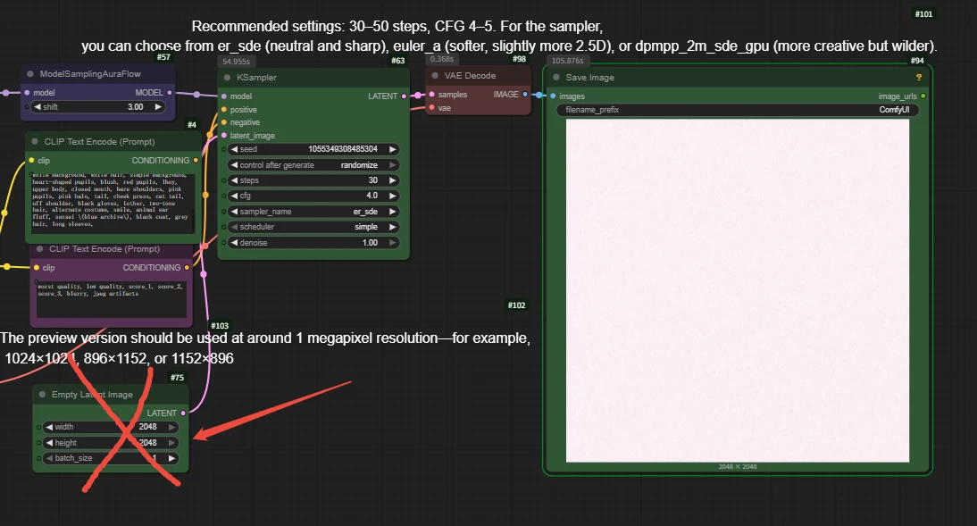Click the image_urls output socket on Save Image
This screenshot has width=977, height=526.
coord(923,96)
